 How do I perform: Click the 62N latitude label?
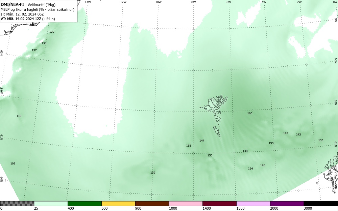336,102
